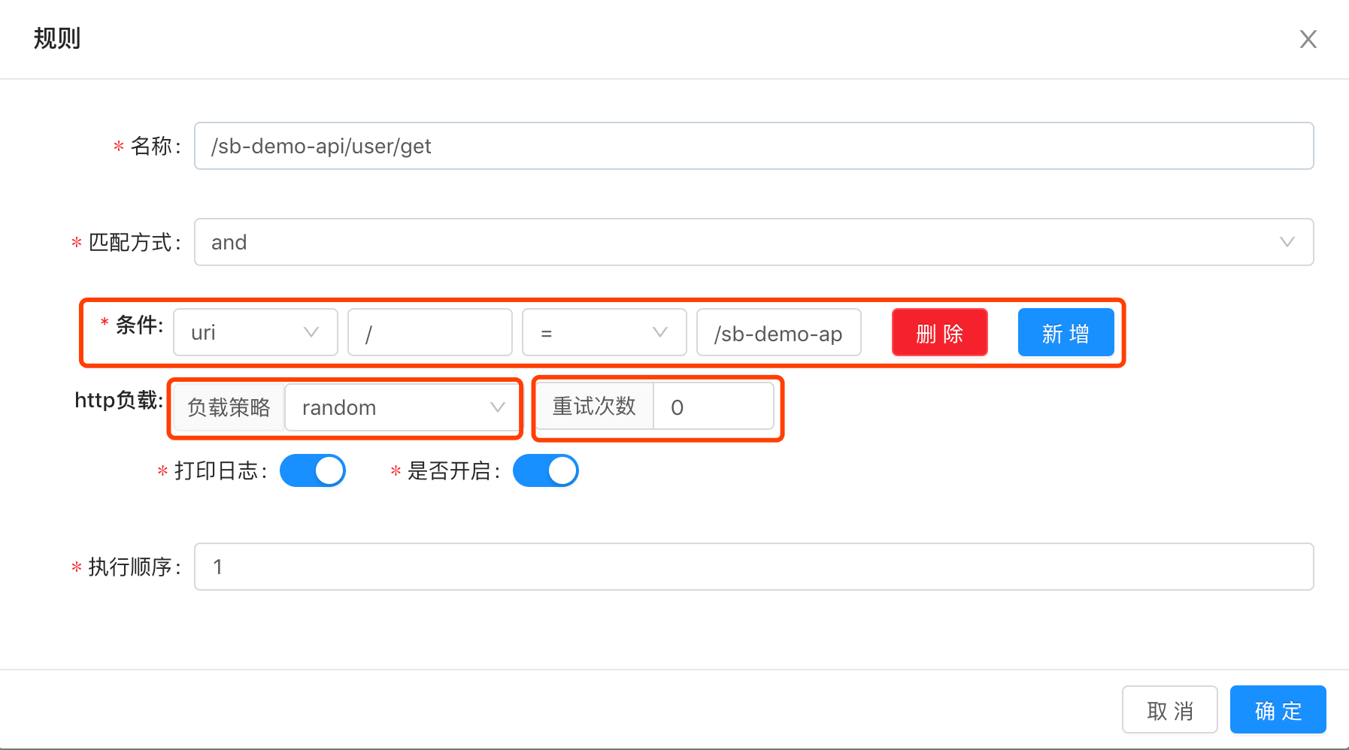This screenshot has height=750, width=1349.
Task: Open the random 负载策略 dropdown
Action: tap(402, 407)
